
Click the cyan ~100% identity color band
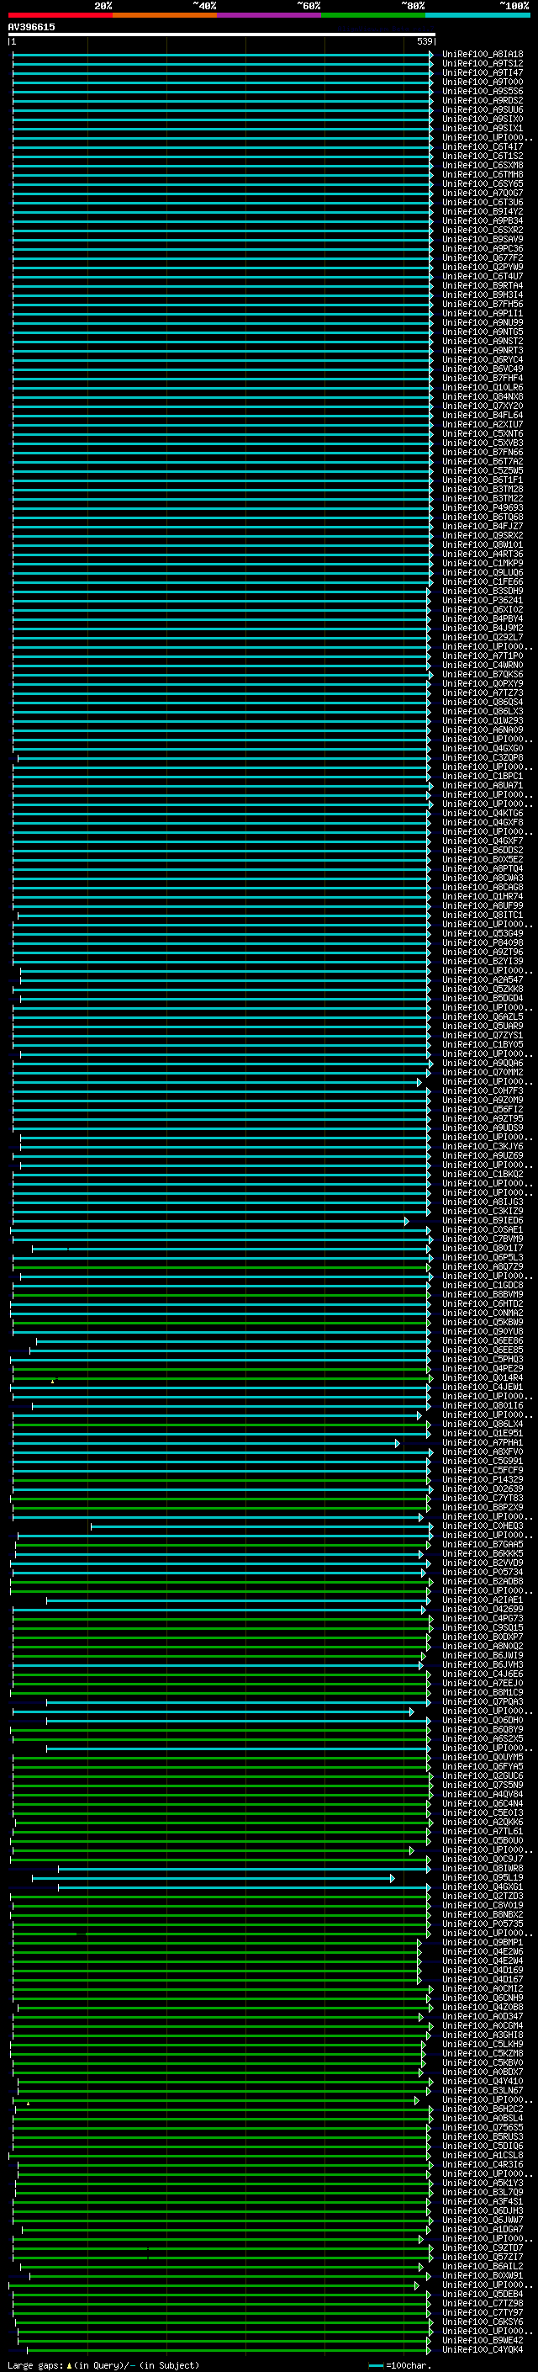[477, 15]
